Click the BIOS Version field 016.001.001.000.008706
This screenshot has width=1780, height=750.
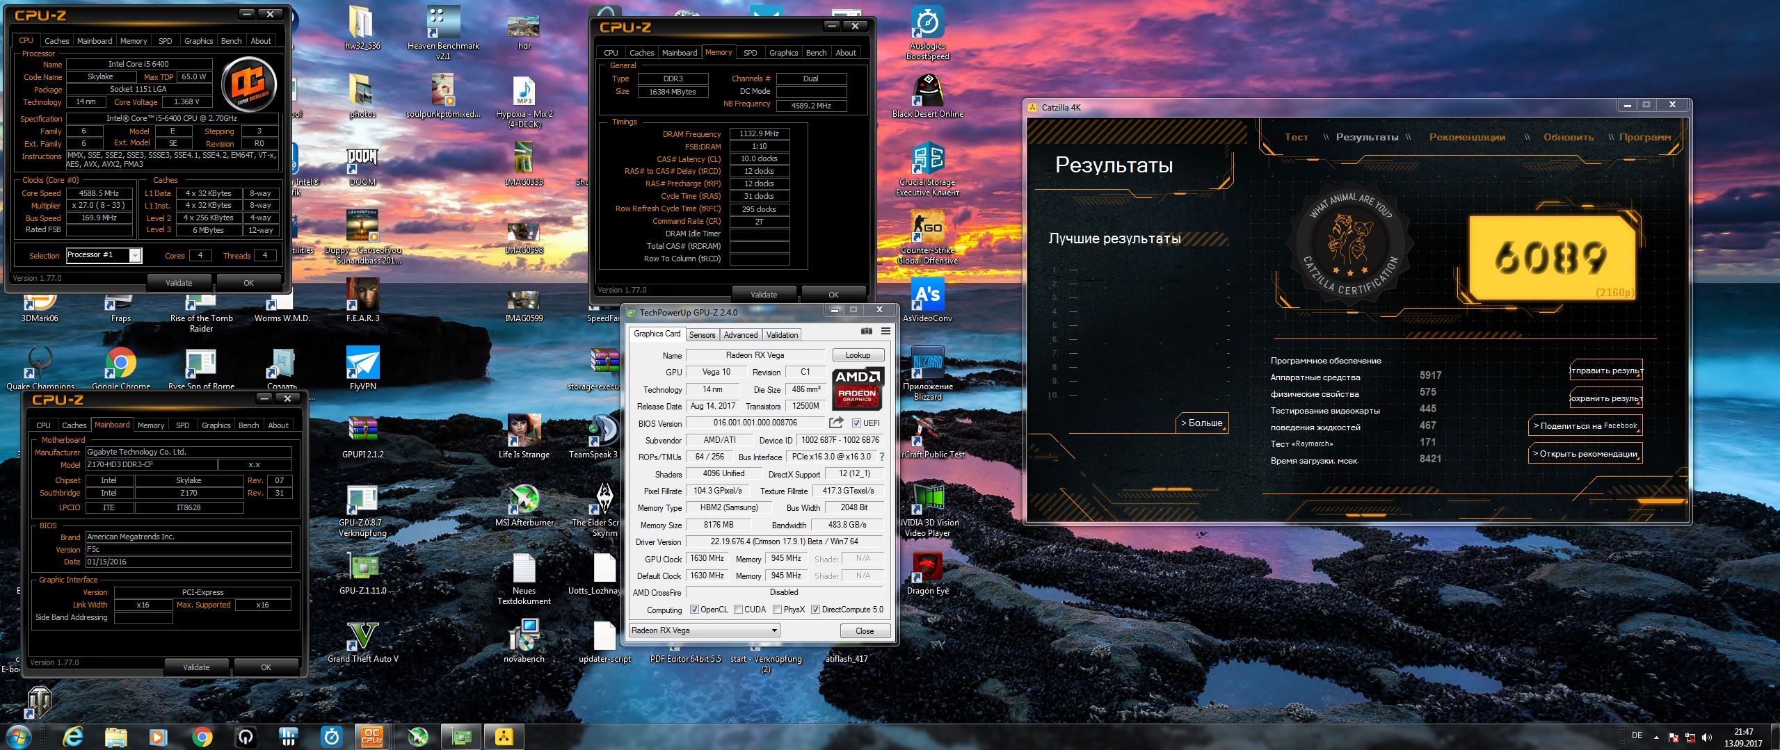[755, 423]
